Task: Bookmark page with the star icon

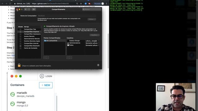Action: (x=81, y=4)
